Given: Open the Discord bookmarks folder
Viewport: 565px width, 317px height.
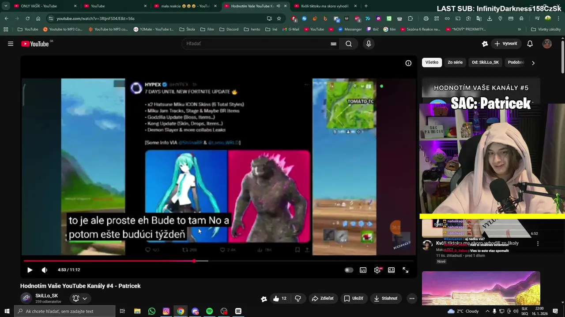Looking at the screenshot, I should point(229,29).
